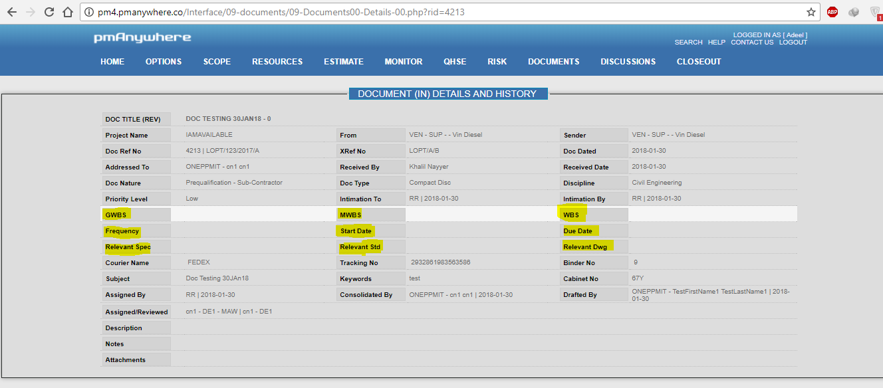The height and width of the screenshot is (388, 883).
Task: Open the DISCUSSIONS menu
Action: 628,62
